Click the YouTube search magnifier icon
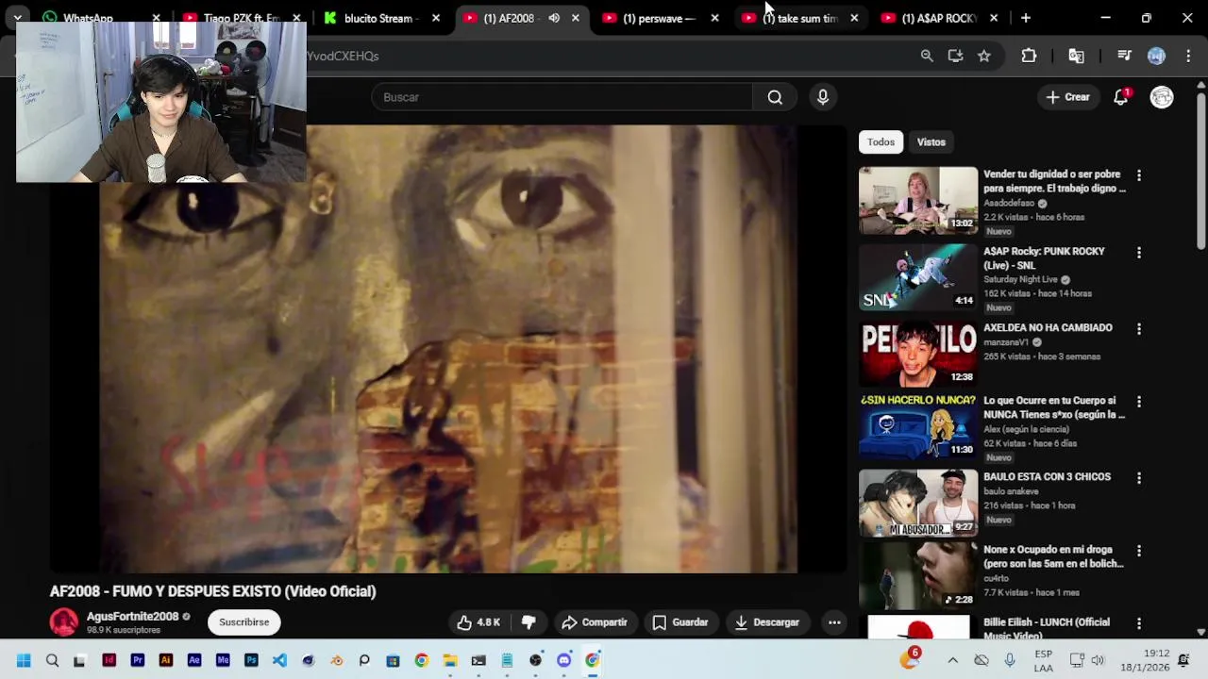 click(775, 97)
